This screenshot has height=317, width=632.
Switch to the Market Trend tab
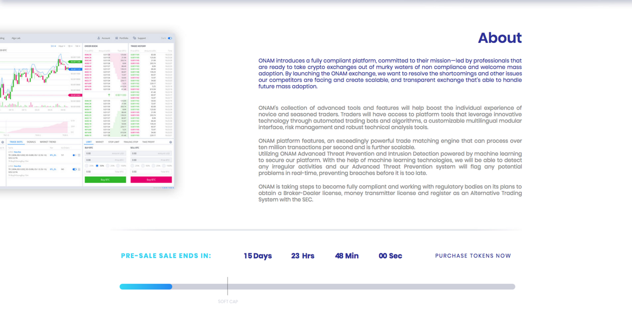point(48,142)
